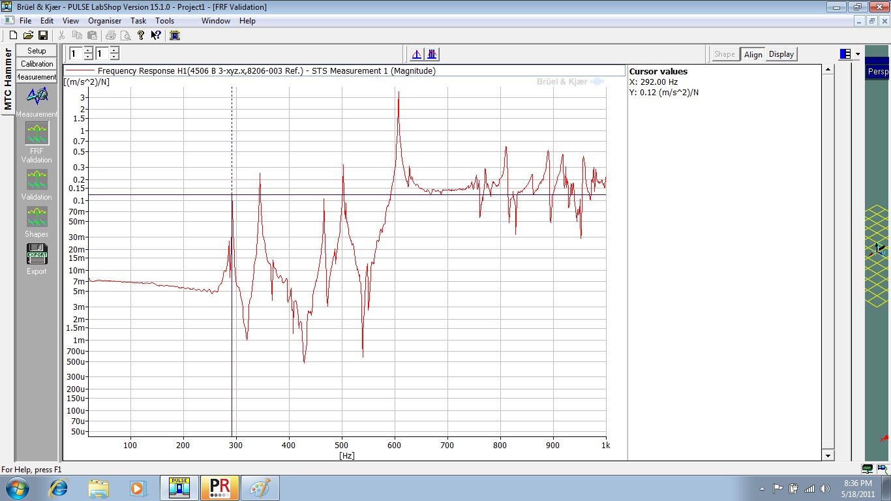Activate the context help arrow-question icon
The height and width of the screenshot is (501, 891).
coord(156,35)
